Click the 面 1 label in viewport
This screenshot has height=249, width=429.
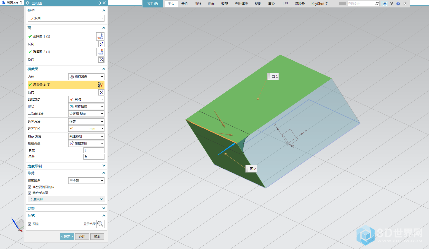tap(273, 76)
